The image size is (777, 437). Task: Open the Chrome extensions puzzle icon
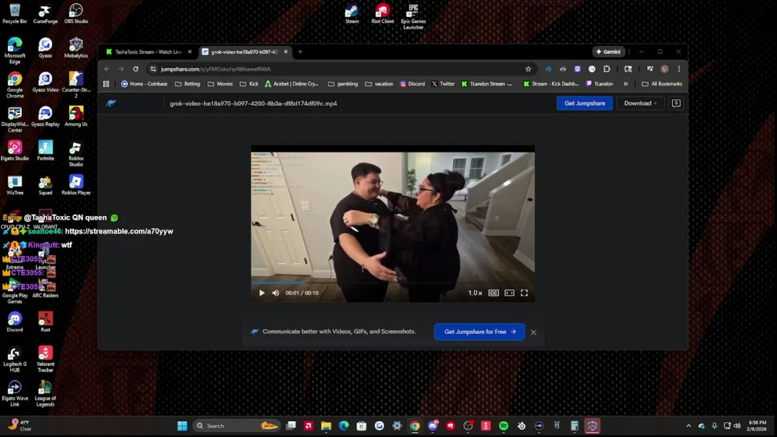click(606, 69)
